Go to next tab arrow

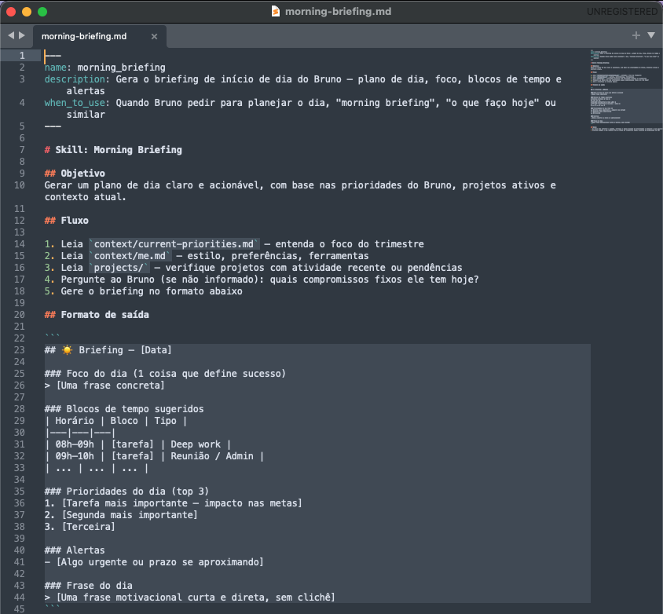click(x=22, y=35)
